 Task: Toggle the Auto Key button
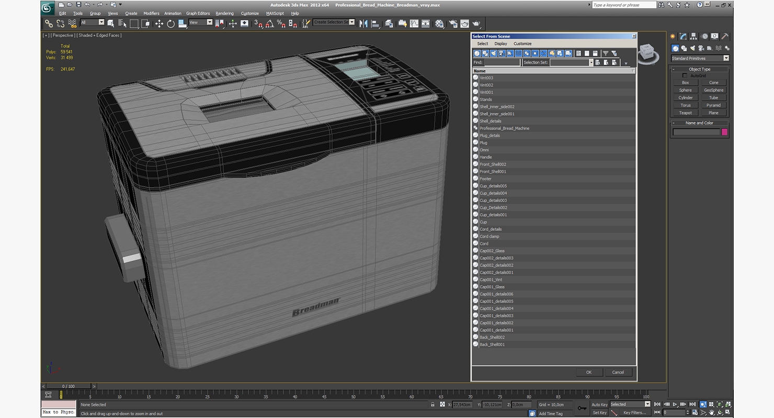coord(599,404)
